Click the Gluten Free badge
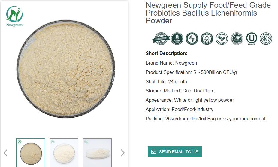Screen dimensions: 278x167 coord(177,39)
